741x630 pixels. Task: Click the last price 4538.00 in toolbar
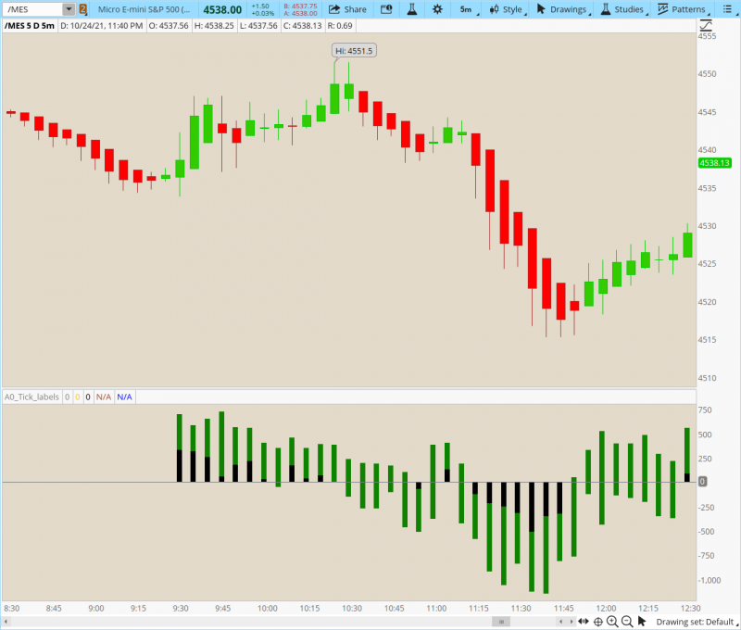point(222,9)
